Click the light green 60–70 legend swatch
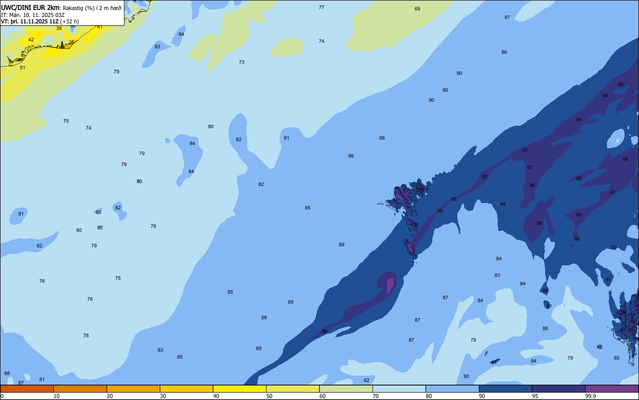The height and width of the screenshot is (400, 639). tap(346, 389)
